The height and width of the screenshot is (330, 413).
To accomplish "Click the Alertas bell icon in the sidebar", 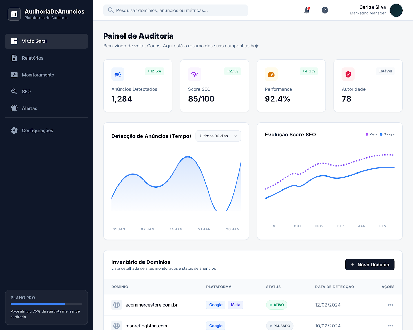I will (14, 108).
